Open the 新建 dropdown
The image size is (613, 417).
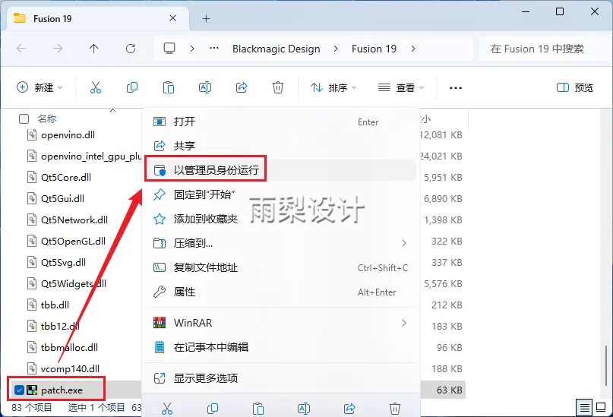click(x=39, y=87)
